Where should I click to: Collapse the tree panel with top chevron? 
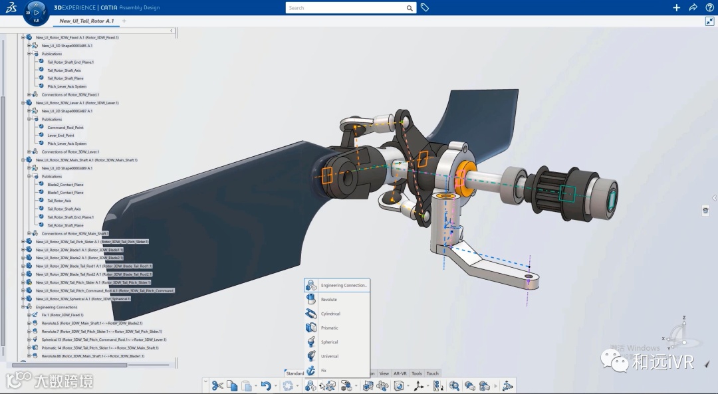[172, 31]
